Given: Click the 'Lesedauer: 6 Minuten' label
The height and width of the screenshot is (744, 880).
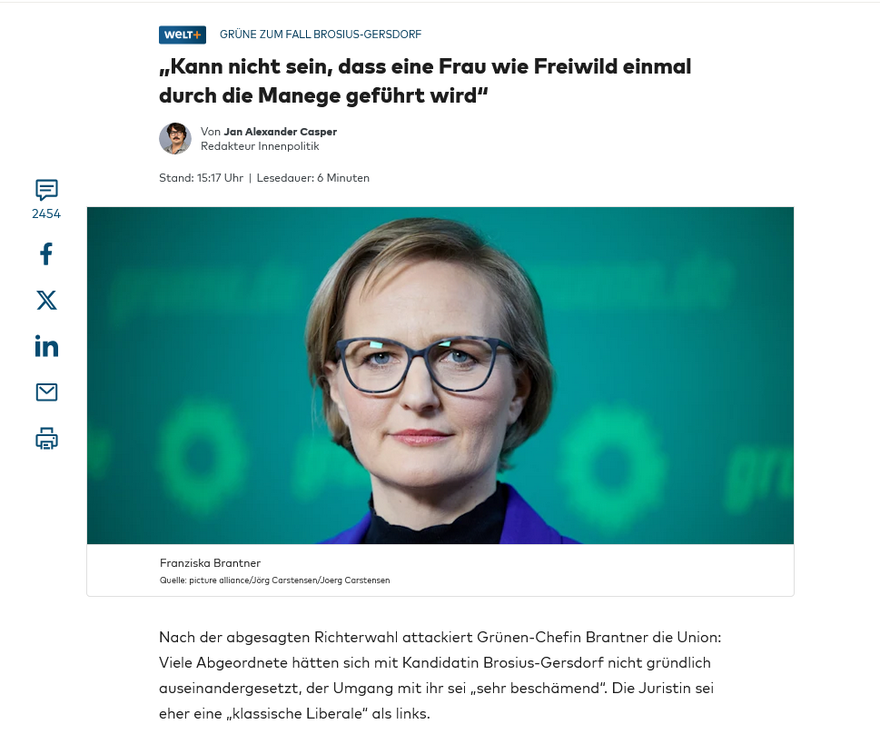Looking at the screenshot, I should click(313, 178).
